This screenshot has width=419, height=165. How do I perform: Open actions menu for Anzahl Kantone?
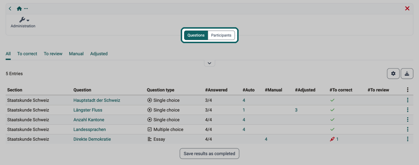[407, 120]
